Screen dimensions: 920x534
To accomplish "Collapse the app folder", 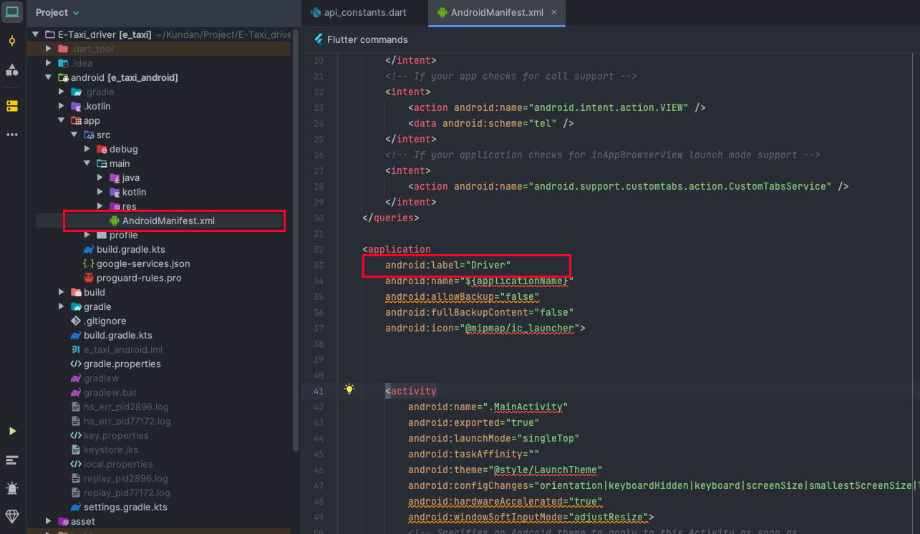I will point(61,120).
